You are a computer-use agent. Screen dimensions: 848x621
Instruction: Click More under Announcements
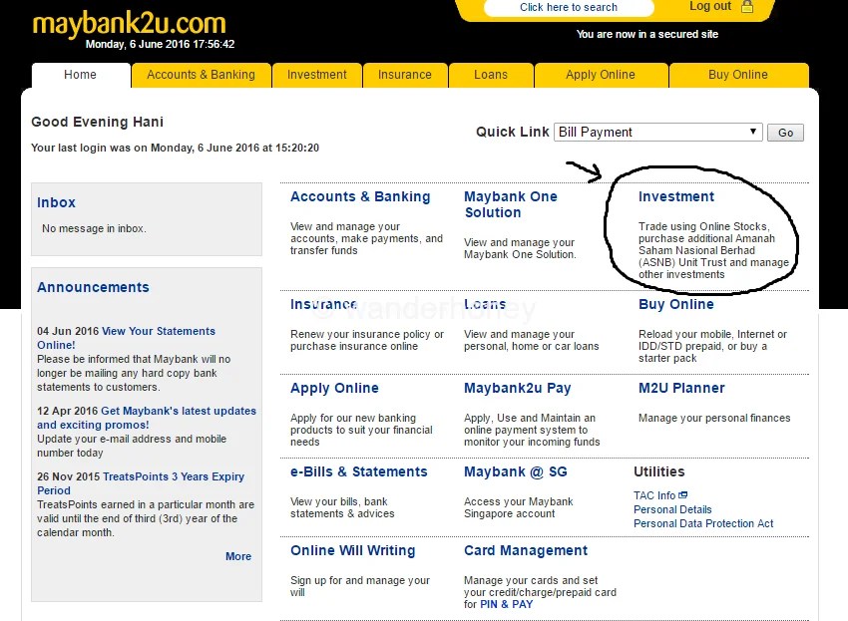pos(238,556)
